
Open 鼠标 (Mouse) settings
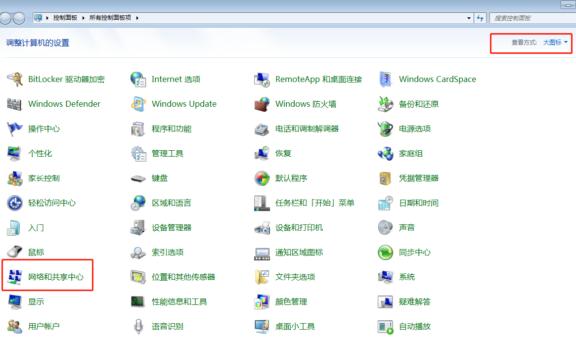point(36,252)
